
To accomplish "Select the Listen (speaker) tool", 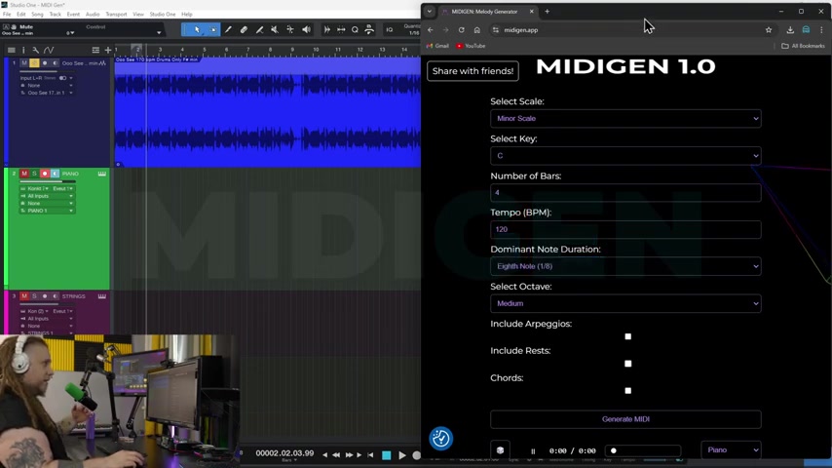I will tap(306, 30).
